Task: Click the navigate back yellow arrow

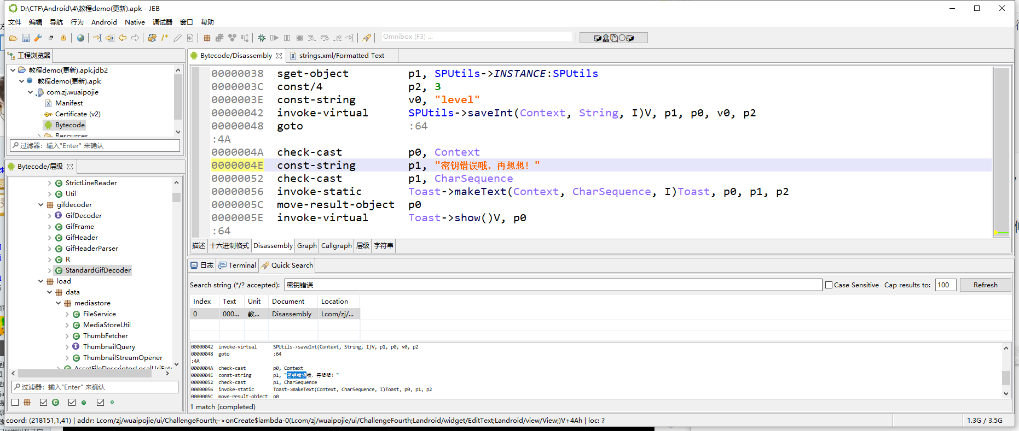Action: pos(123,38)
